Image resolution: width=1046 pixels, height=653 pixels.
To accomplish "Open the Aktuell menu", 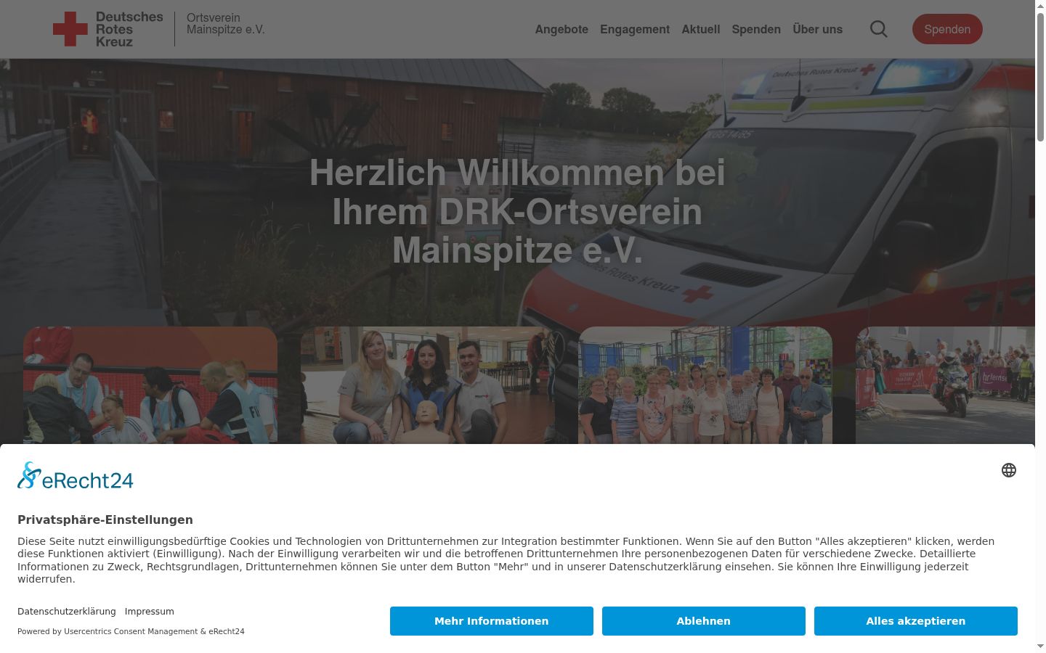I will (701, 29).
